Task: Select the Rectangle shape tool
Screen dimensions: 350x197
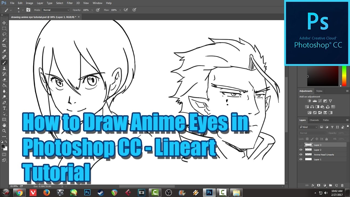Action: pyautogui.click(x=4, y=120)
